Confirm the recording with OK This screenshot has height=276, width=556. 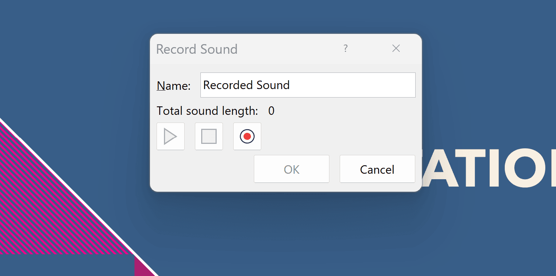click(x=291, y=169)
